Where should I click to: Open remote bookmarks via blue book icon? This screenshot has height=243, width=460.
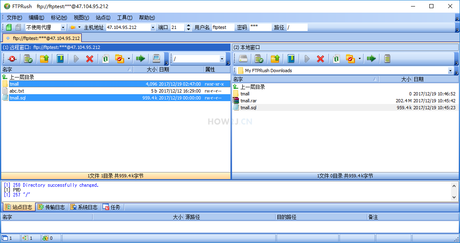coord(60,58)
